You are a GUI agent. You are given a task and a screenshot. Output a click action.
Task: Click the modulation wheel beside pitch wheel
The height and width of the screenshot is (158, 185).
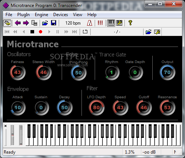coord(21,135)
